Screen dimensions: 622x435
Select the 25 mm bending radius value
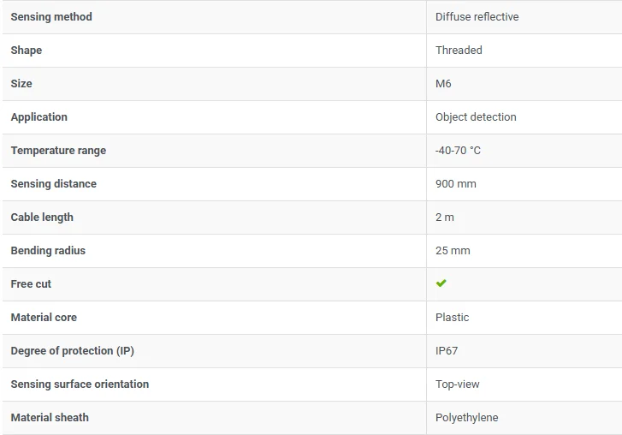point(453,250)
